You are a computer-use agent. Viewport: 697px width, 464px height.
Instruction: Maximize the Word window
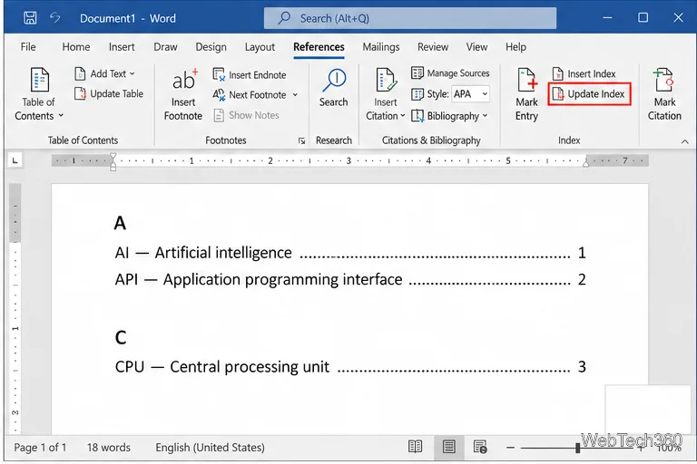click(x=643, y=18)
